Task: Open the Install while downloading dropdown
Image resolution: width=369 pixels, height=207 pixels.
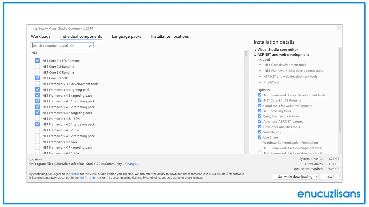Action: pyautogui.click(x=316, y=176)
